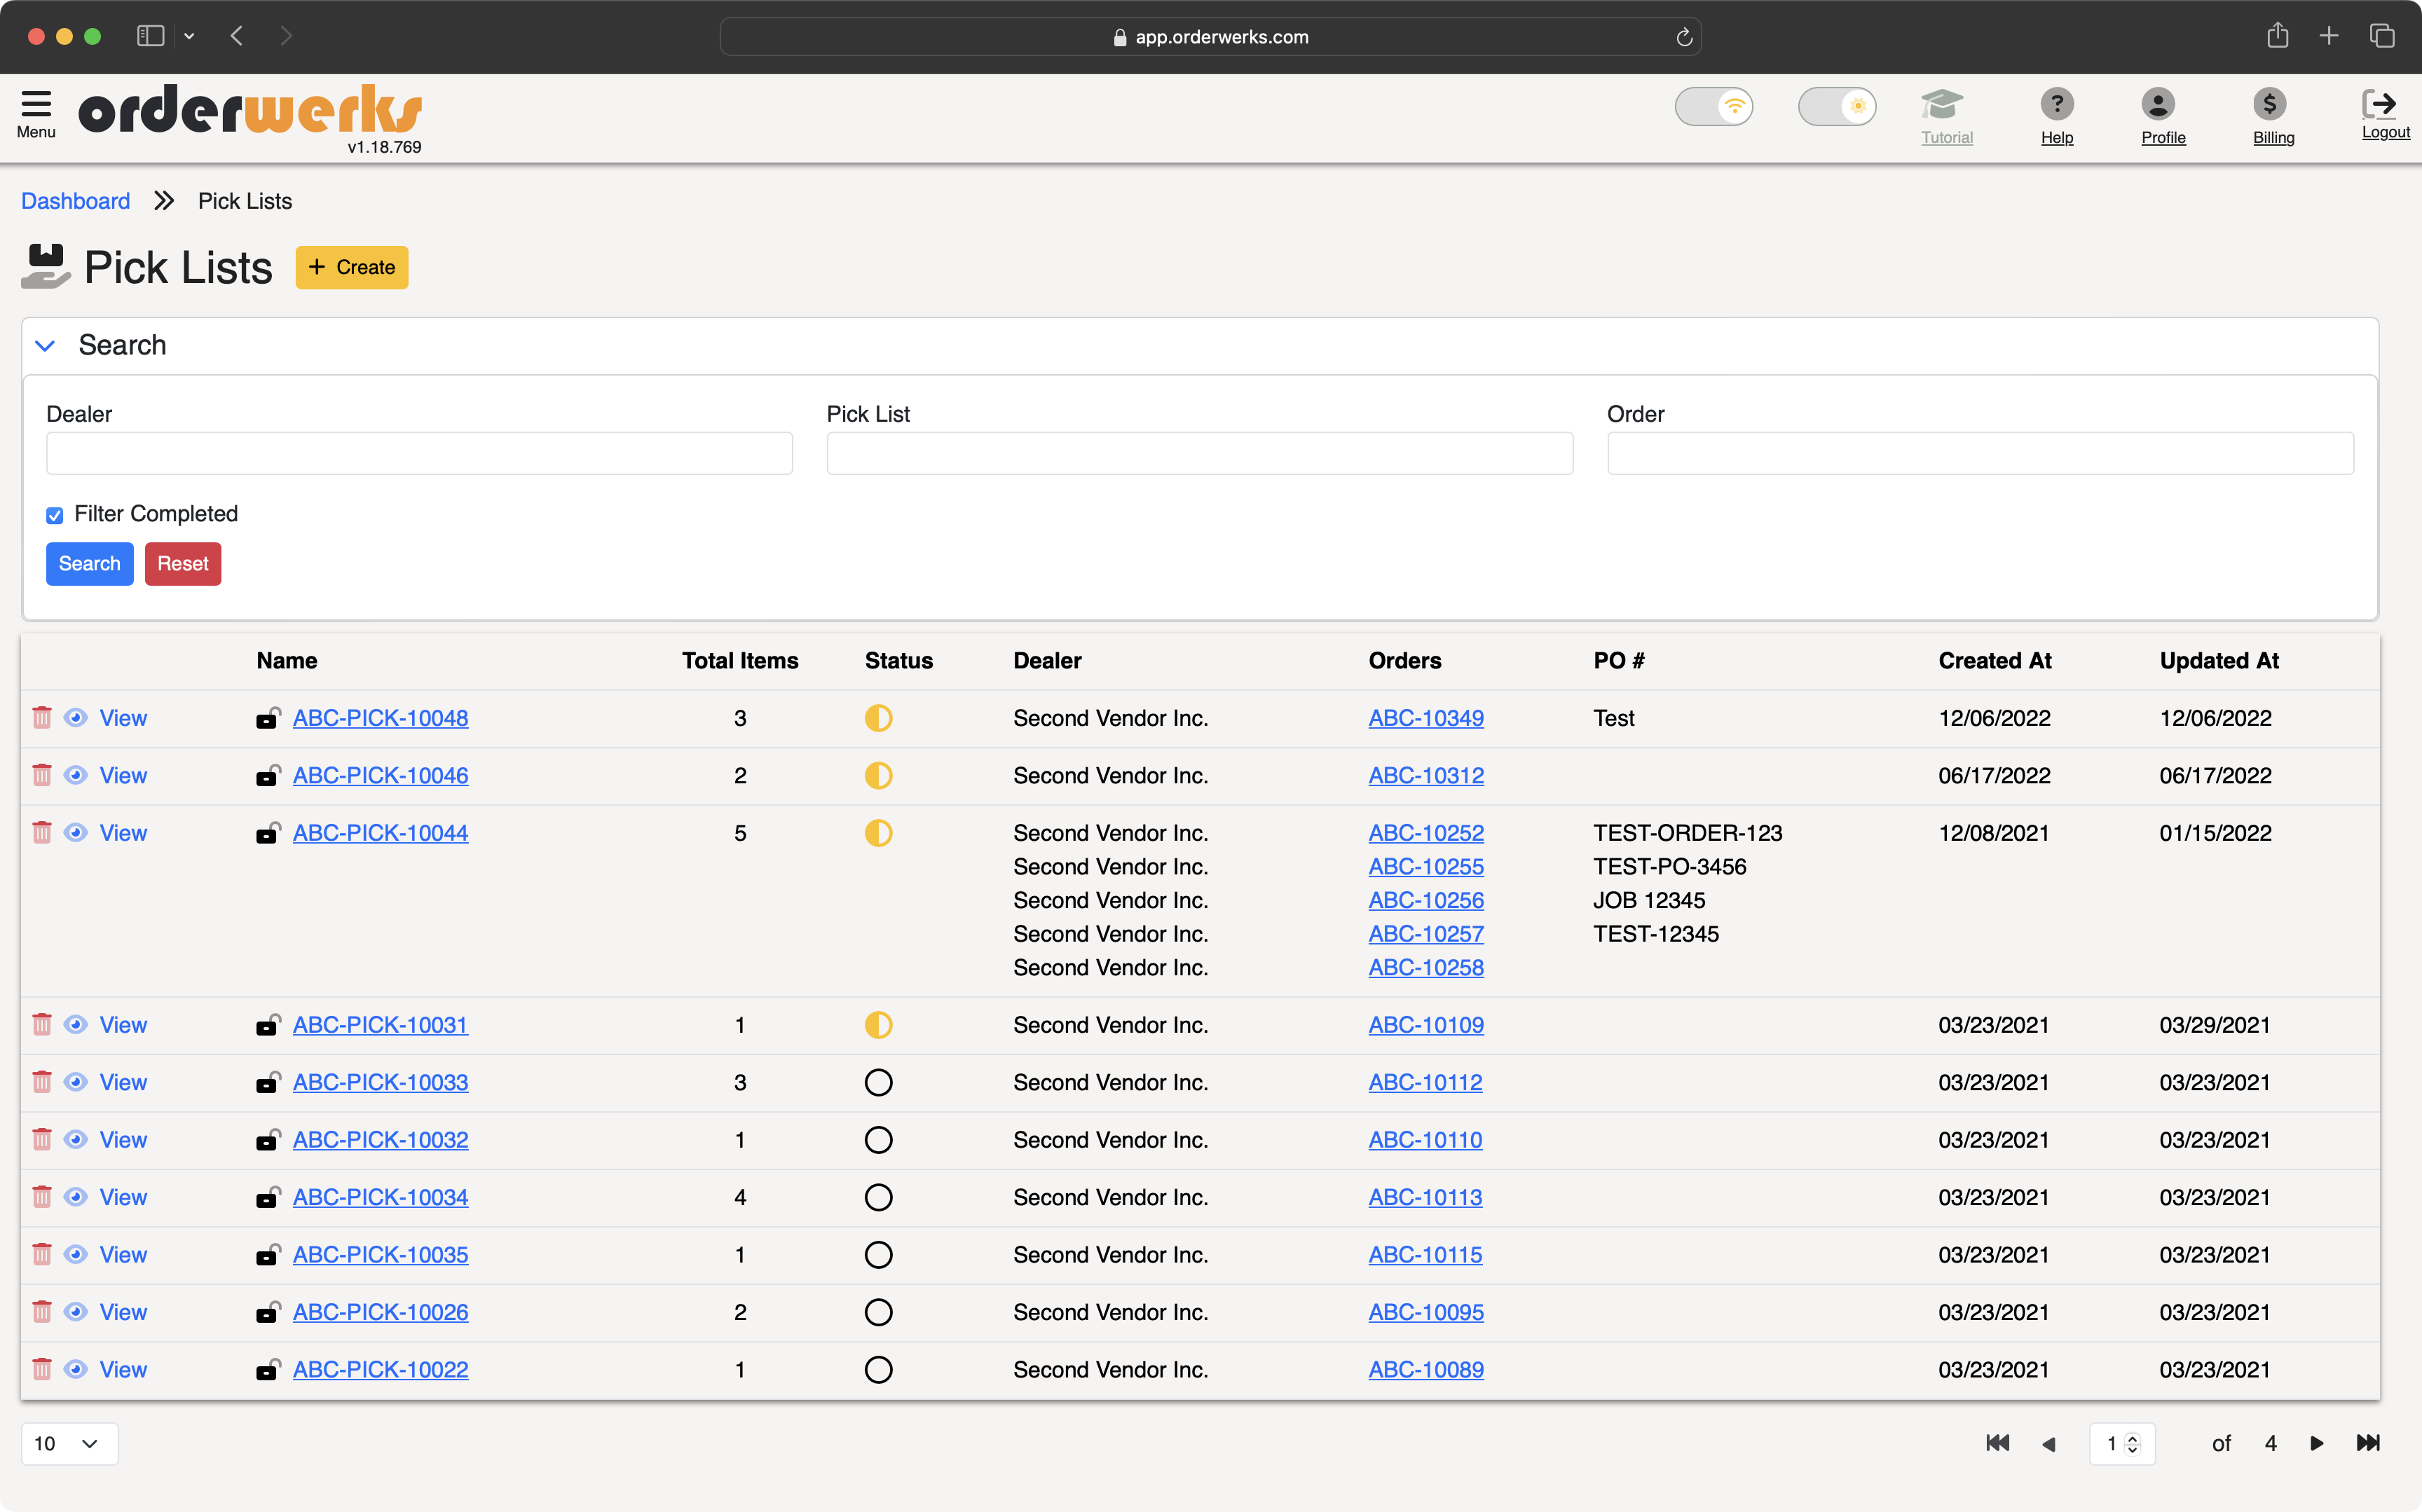The height and width of the screenshot is (1512, 2422).
Task: Click the eye icon for ABC-PICK-10026
Action: click(76, 1312)
